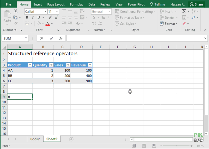This screenshot has width=209, height=149.
Task: Click the Borders icon
Action: pos(27,24)
